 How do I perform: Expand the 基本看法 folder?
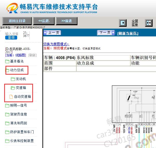(17, 61)
